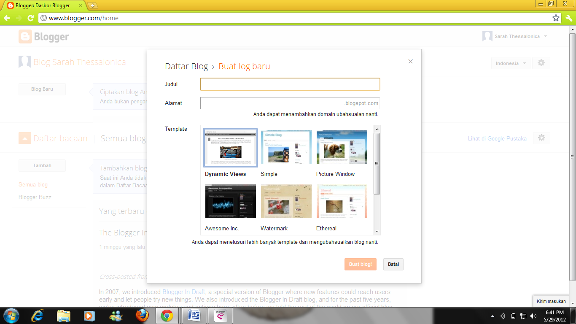Click the Blog Sarah Thessalonica heading
Screen dimensions: 576x324
coord(80,62)
